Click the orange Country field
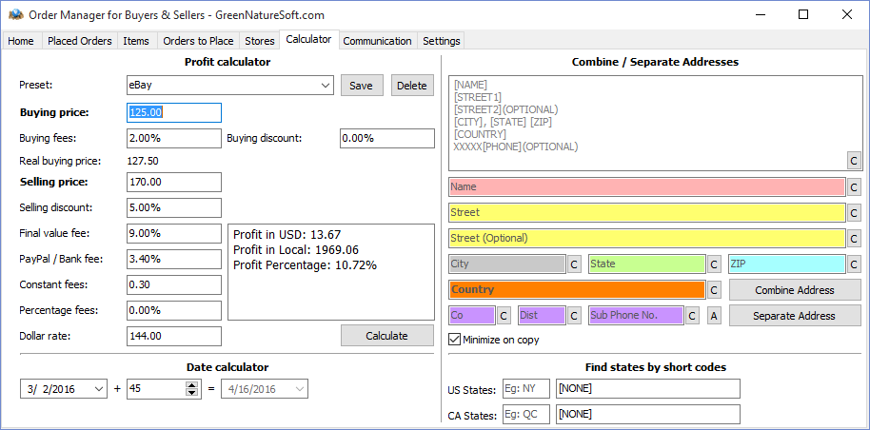Viewport: 870px width, 430px height. tap(577, 289)
